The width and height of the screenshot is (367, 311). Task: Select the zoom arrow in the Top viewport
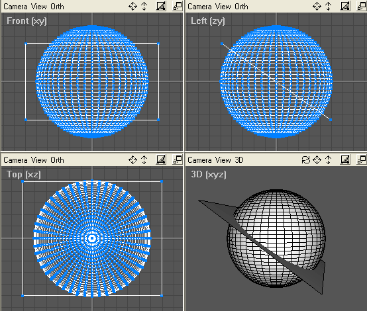(144, 160)
